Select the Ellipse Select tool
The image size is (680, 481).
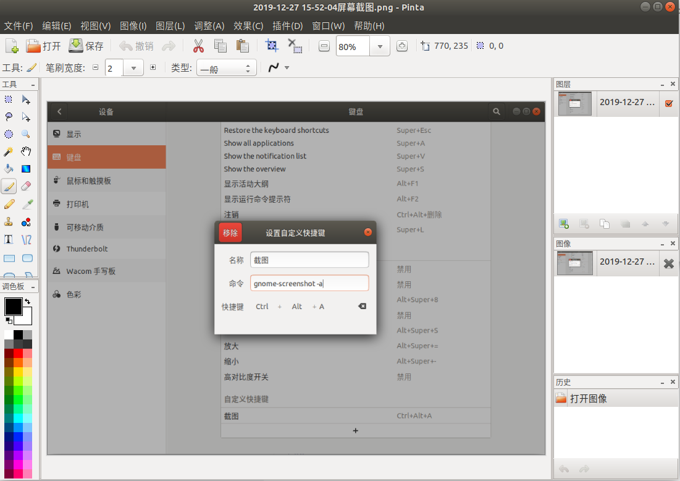click(x=8, y=134)
